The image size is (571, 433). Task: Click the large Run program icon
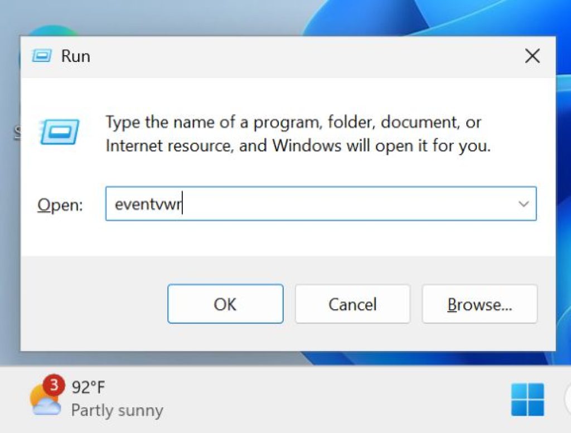coord(59,132)
